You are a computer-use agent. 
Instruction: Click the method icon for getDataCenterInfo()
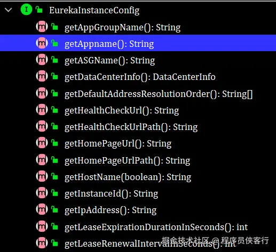coord(42,76)
